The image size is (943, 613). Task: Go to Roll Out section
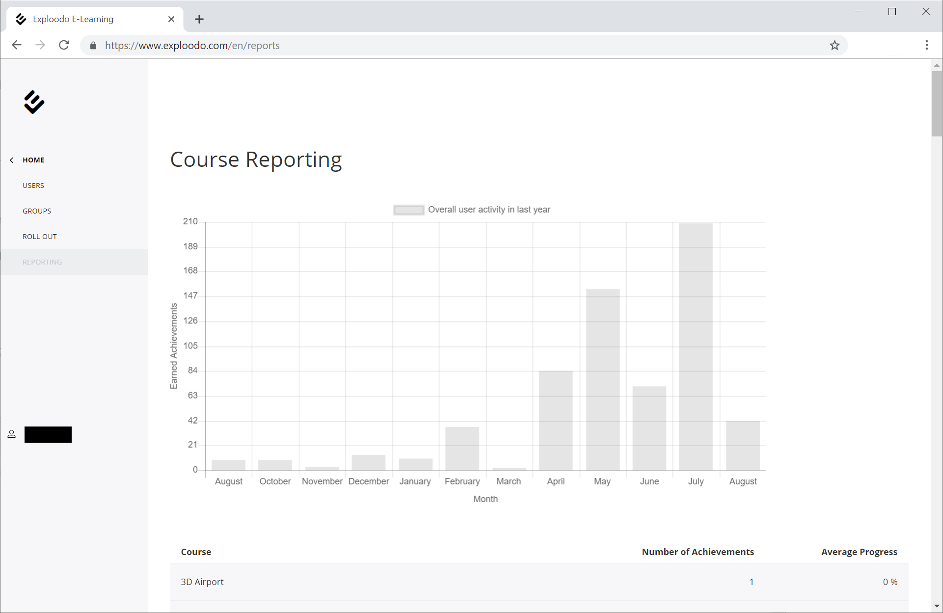point(40,237)
